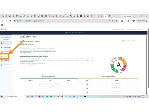Click the top-right orange segment of design wheel

[120, 59]
